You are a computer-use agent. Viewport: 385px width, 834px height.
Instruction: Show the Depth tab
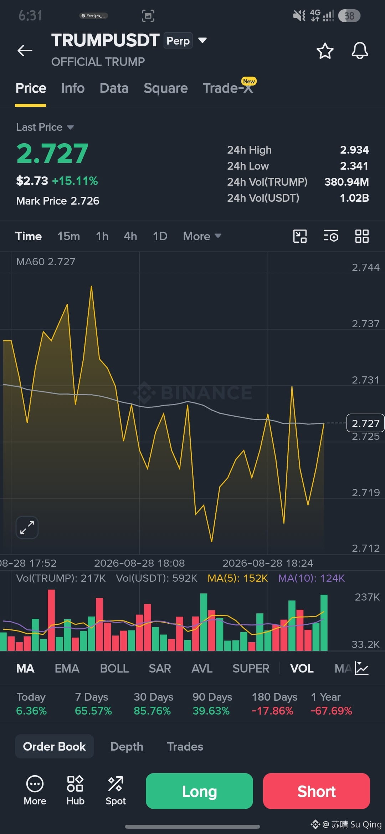point(127,746)
